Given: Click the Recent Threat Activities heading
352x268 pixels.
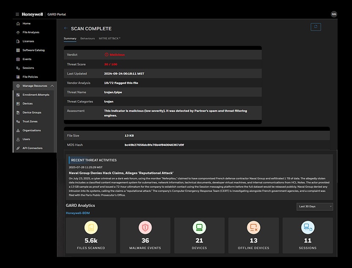Looking at the screenshot, I should tap(94, 160).
